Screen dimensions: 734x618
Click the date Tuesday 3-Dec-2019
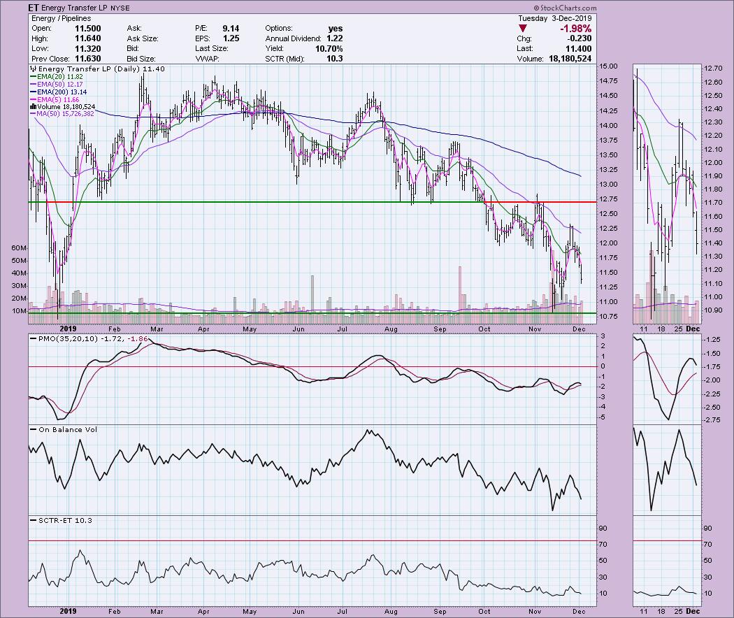[555, 18]
